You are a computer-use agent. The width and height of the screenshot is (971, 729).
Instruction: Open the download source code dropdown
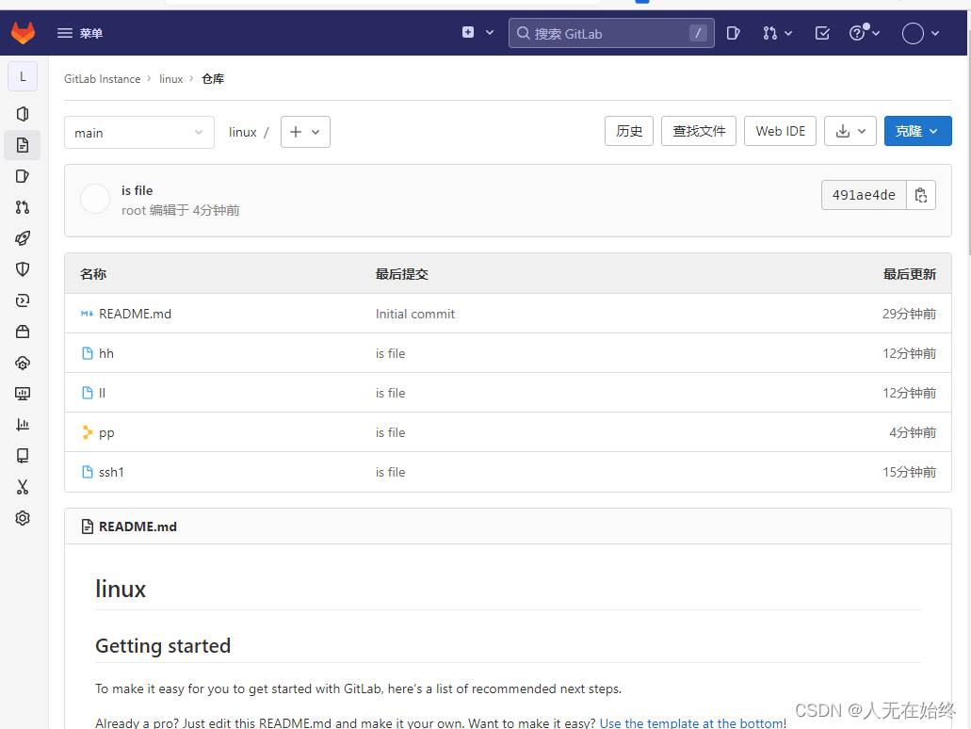(x=850, y=131)
